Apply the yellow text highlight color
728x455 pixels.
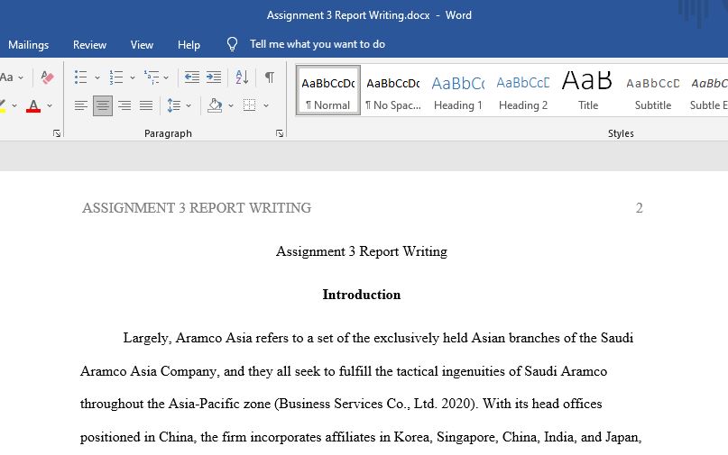click(x=3, y=105)
